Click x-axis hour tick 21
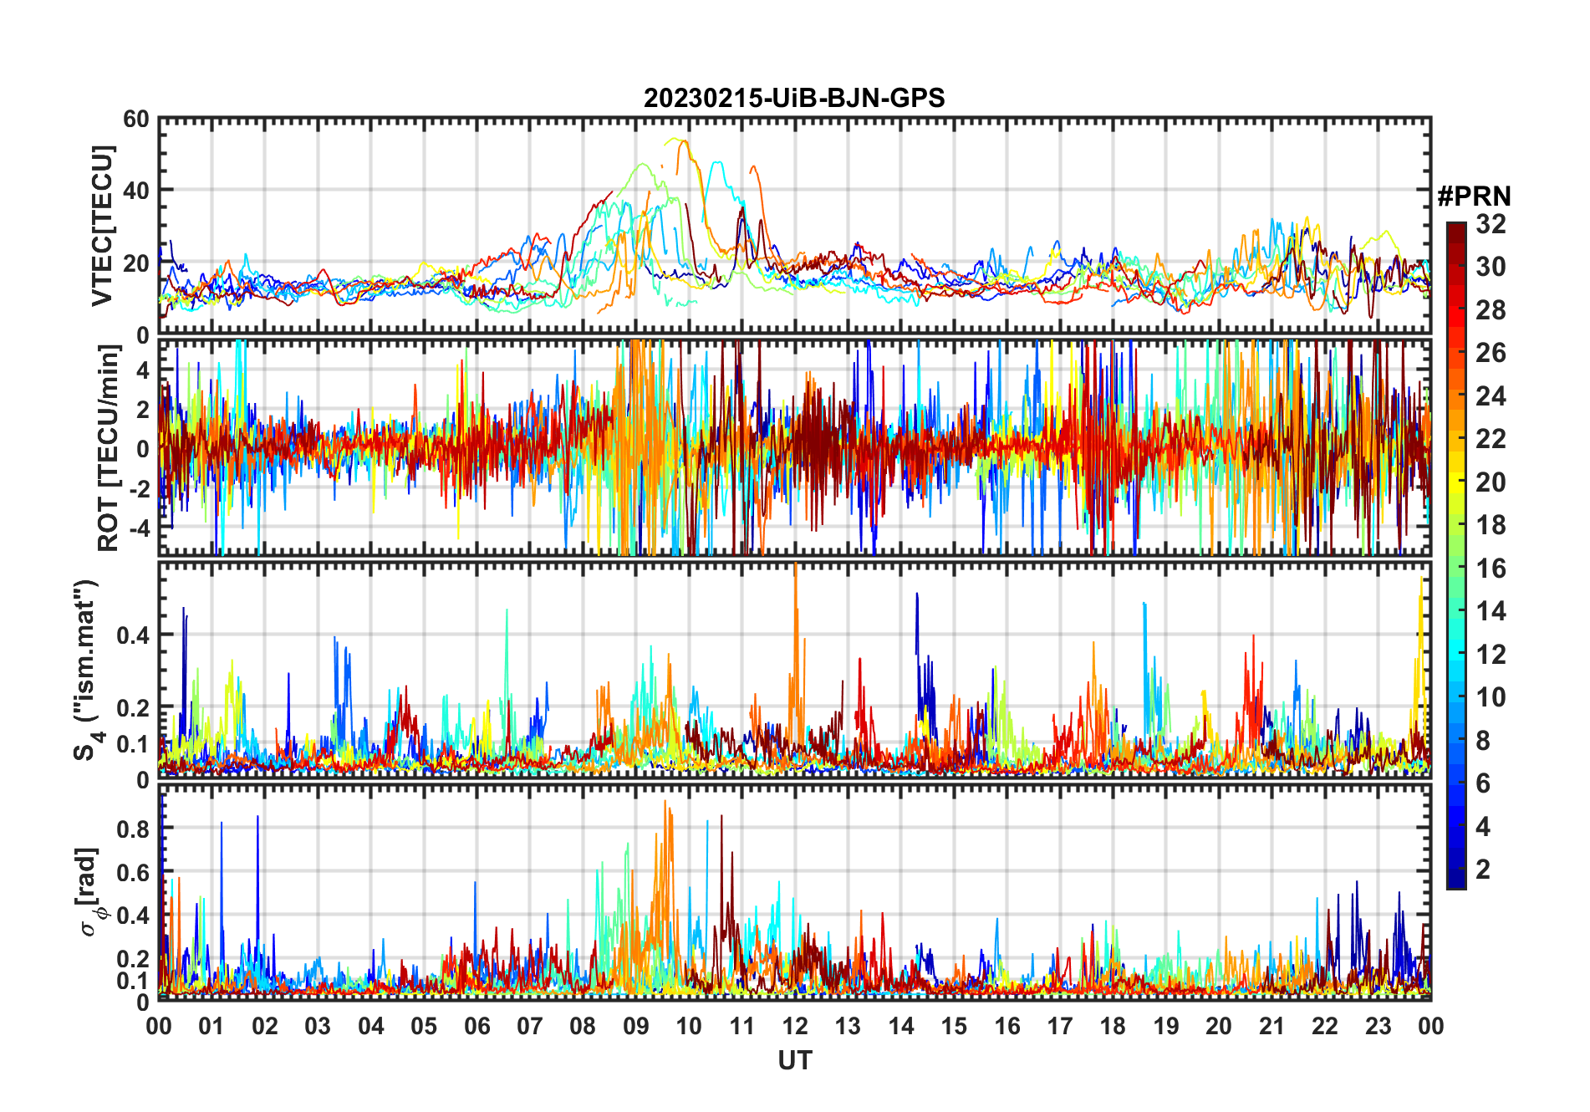The width and height of the screenshot is (1590, 1112). coord(1271,1026)
